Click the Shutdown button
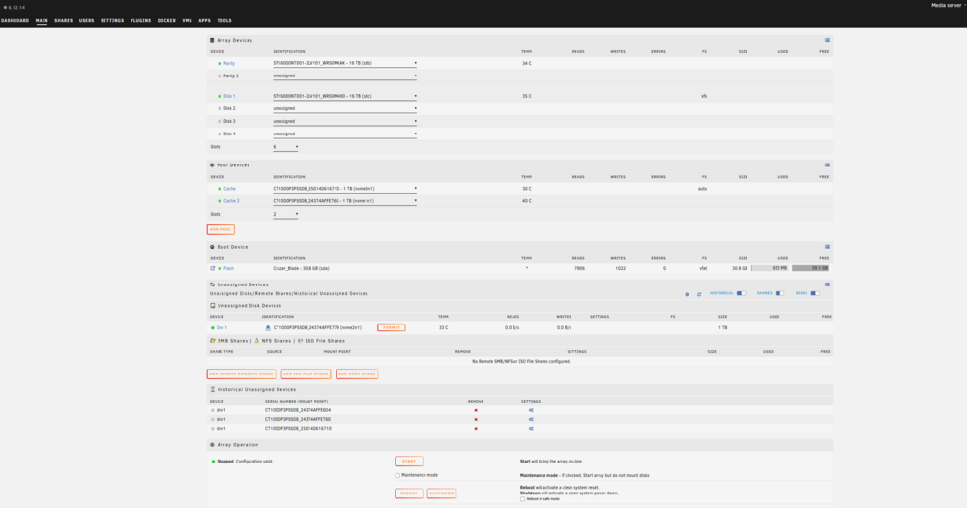The height and width of the screenshot is (508, 967). click(x=442, y=493)
